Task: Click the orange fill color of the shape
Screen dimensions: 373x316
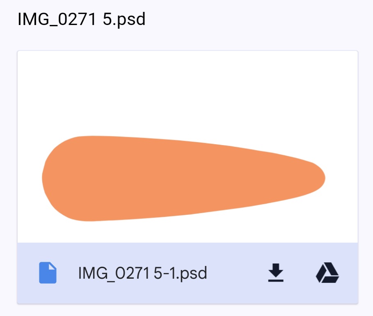Action: [x=167, y=178]
